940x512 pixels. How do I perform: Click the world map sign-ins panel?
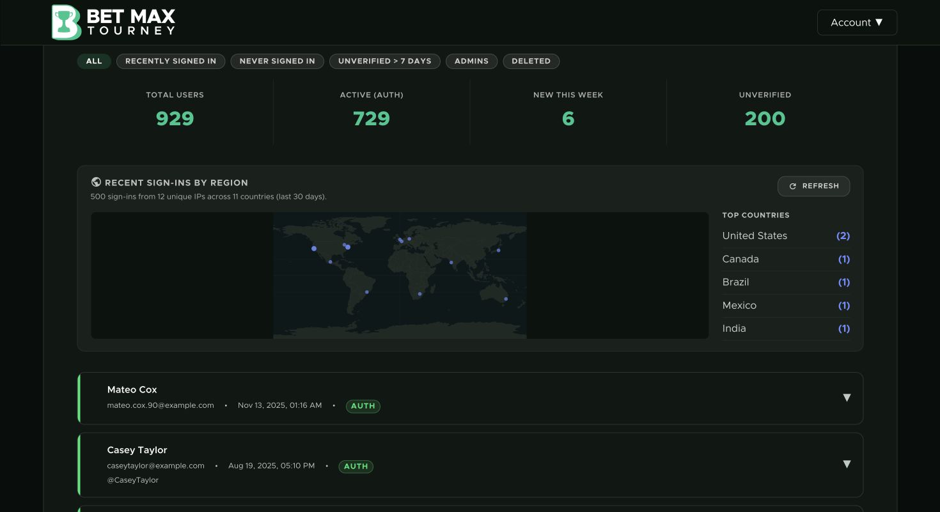400,275
